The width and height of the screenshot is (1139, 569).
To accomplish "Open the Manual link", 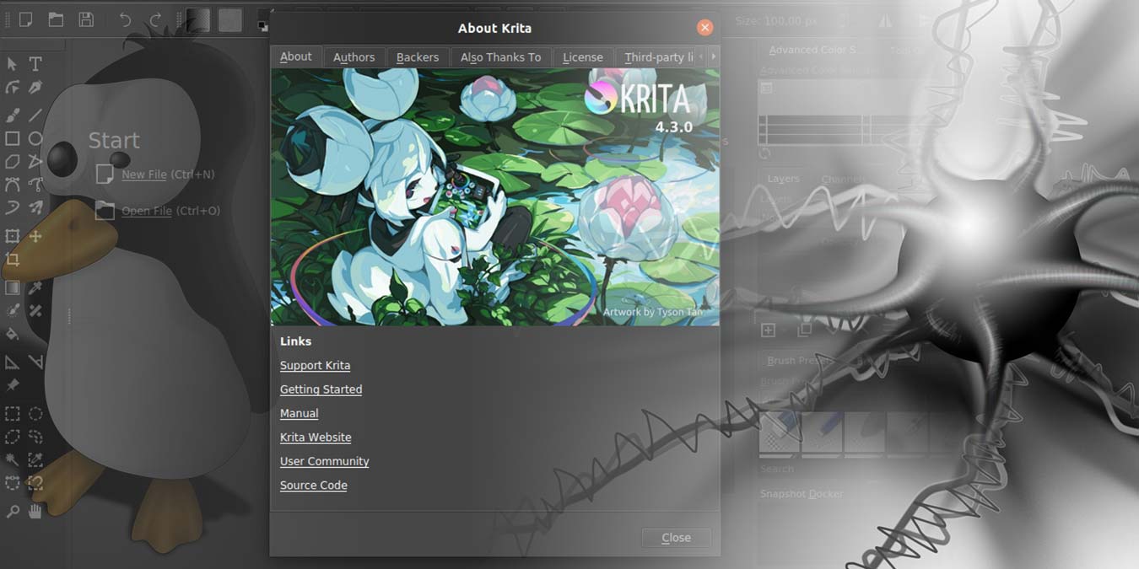I will [299, 413].
